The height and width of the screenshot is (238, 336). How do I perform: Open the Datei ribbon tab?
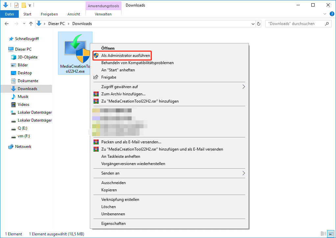click(10, 14)
